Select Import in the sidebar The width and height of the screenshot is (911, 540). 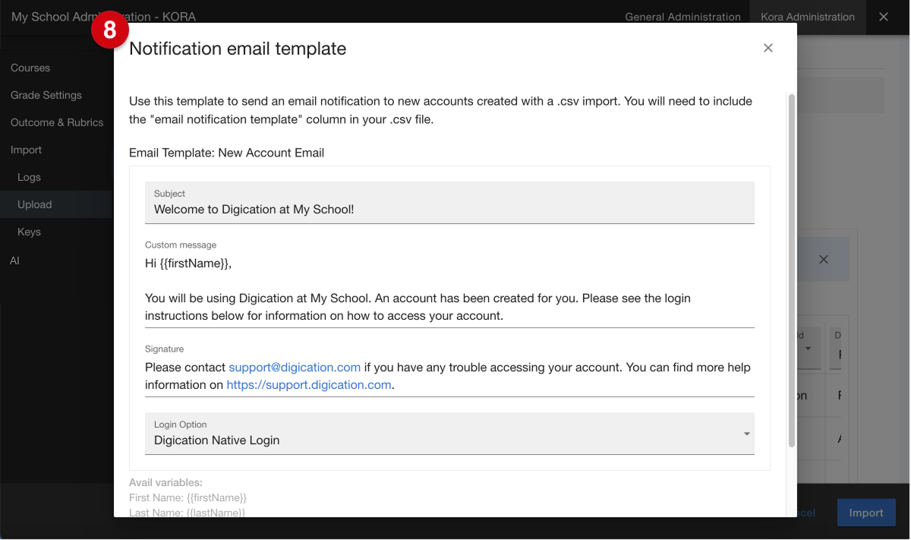[26, 150]
